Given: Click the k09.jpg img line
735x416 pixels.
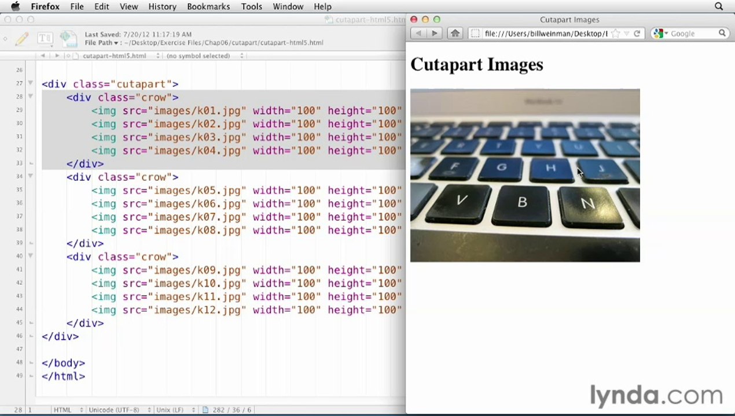Looking at the screenshot, I should tap(247, 270).
